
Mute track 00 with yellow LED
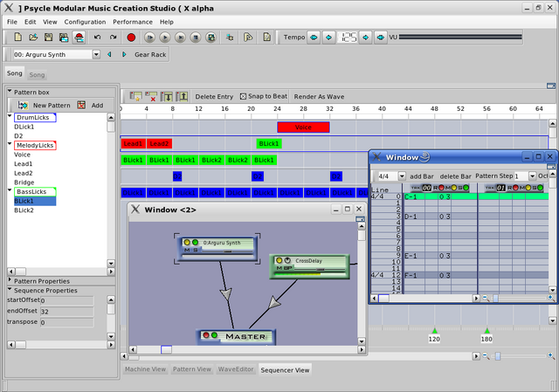[454, 188]
